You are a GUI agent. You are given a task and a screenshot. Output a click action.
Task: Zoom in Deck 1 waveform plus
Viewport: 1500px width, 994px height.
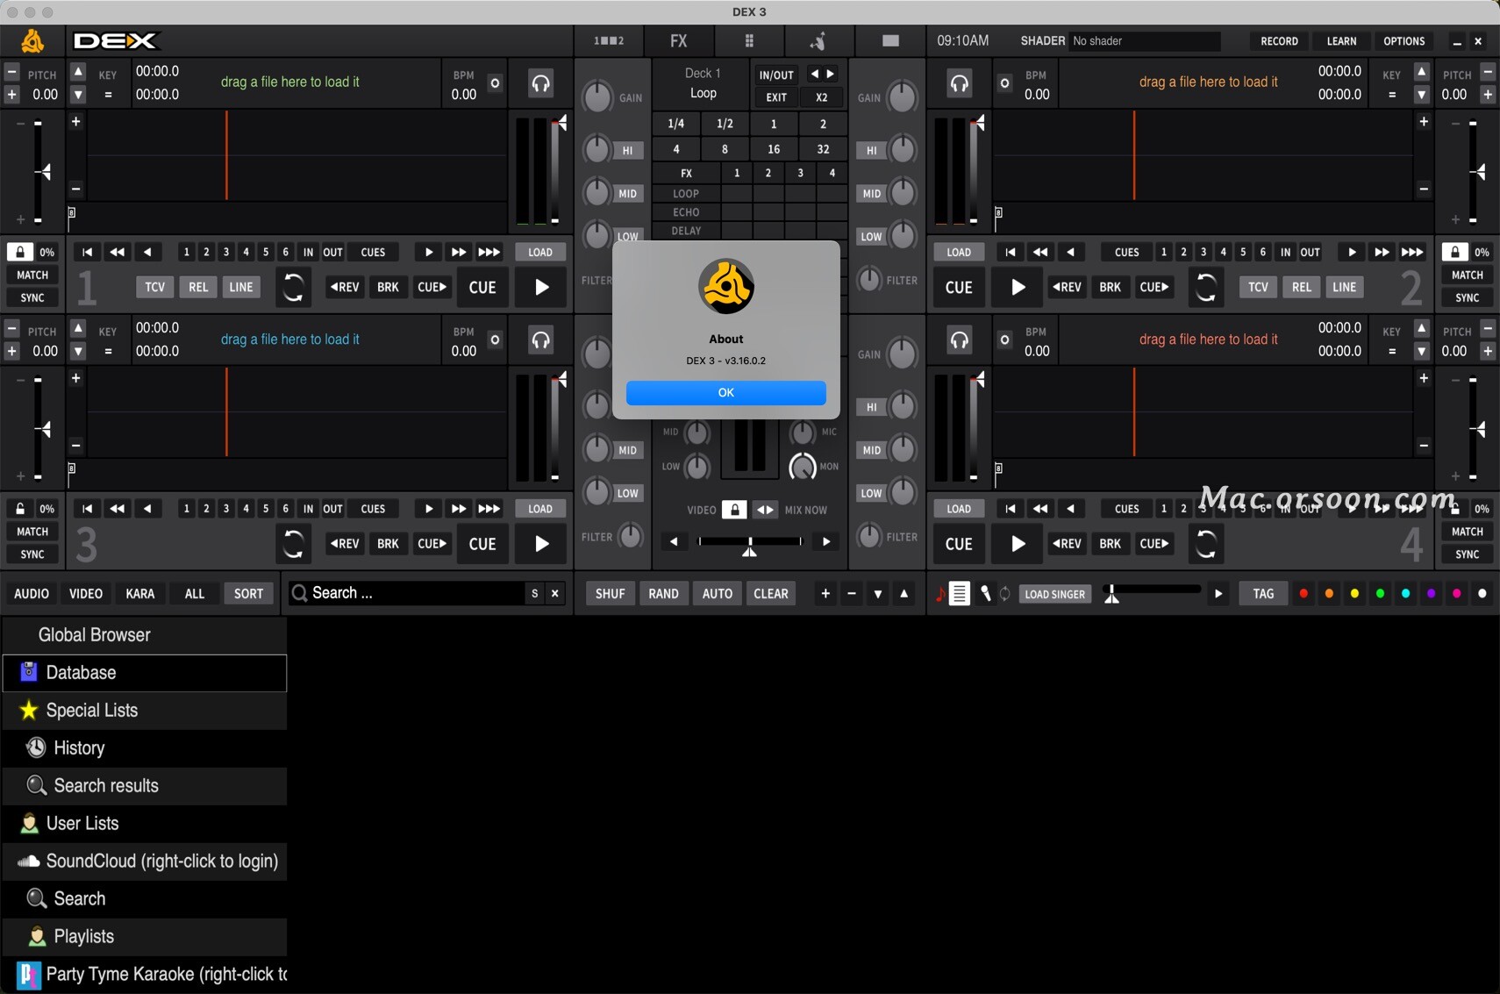click(x=76, y=122)
